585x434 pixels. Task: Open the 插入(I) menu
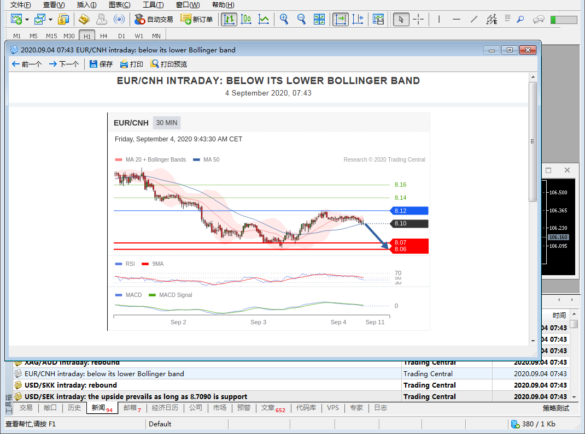(86, 5)
